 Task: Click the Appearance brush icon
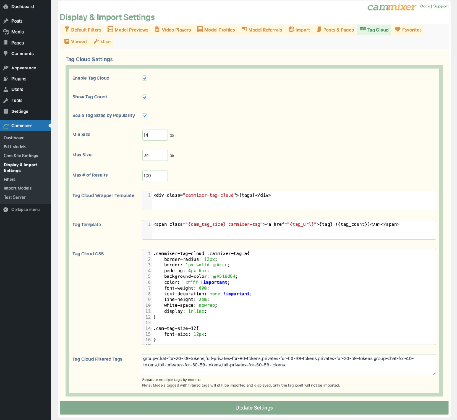pyautogui.click(x=6, y=68)
